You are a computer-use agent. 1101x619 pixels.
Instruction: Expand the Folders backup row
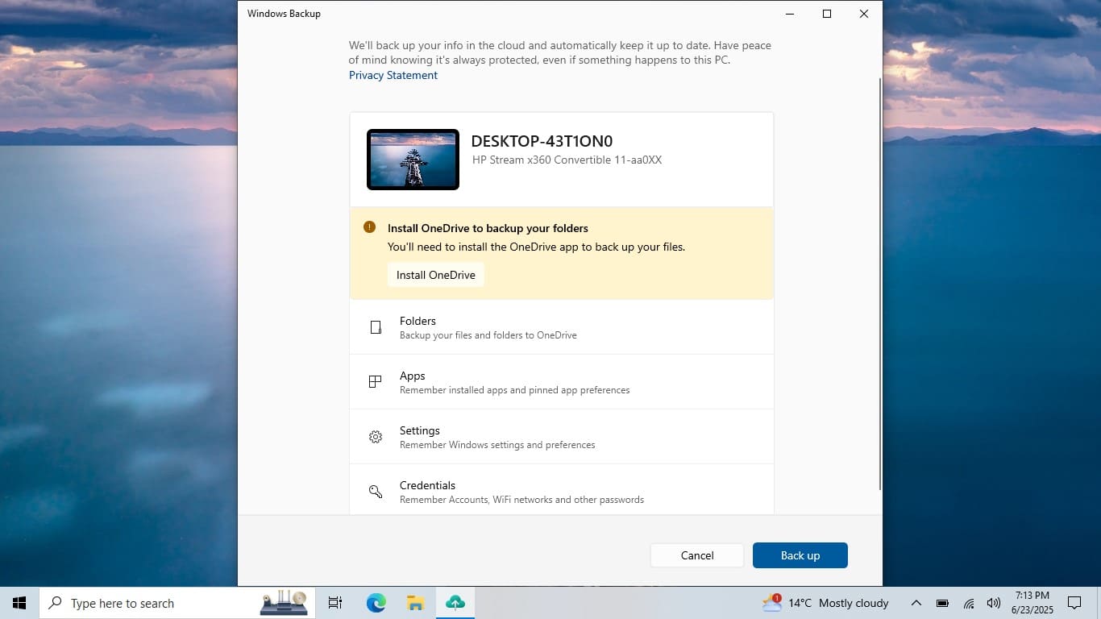click(x=561, y=327)
